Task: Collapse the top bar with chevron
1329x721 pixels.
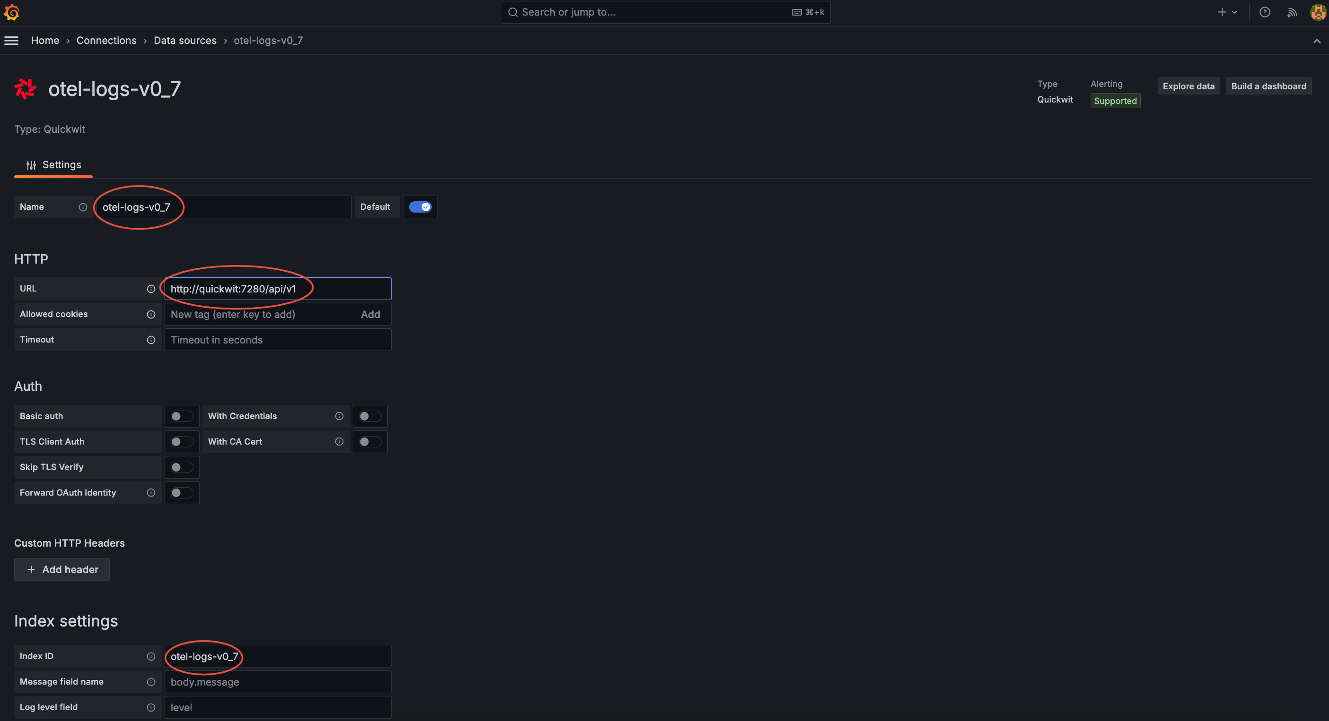Action: coord(1317,41)
